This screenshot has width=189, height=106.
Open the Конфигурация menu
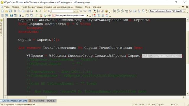[x=35, y=7]
